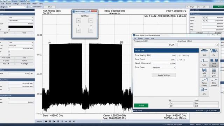Open the Tone Phase Random dropdown
The width and height of the screenshot is (224, 126).
coord(164,68)
